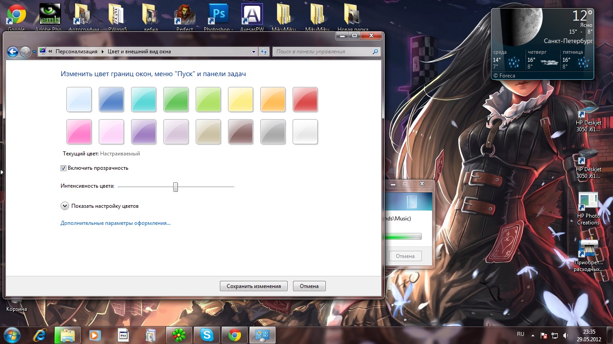Open the address bar history dropdown
The width and height of the screenshot is (613, 344).
[x=254, y=52]
